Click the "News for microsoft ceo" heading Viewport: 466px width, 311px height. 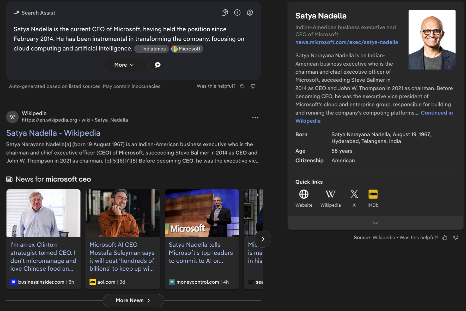[x=53, y=179]
